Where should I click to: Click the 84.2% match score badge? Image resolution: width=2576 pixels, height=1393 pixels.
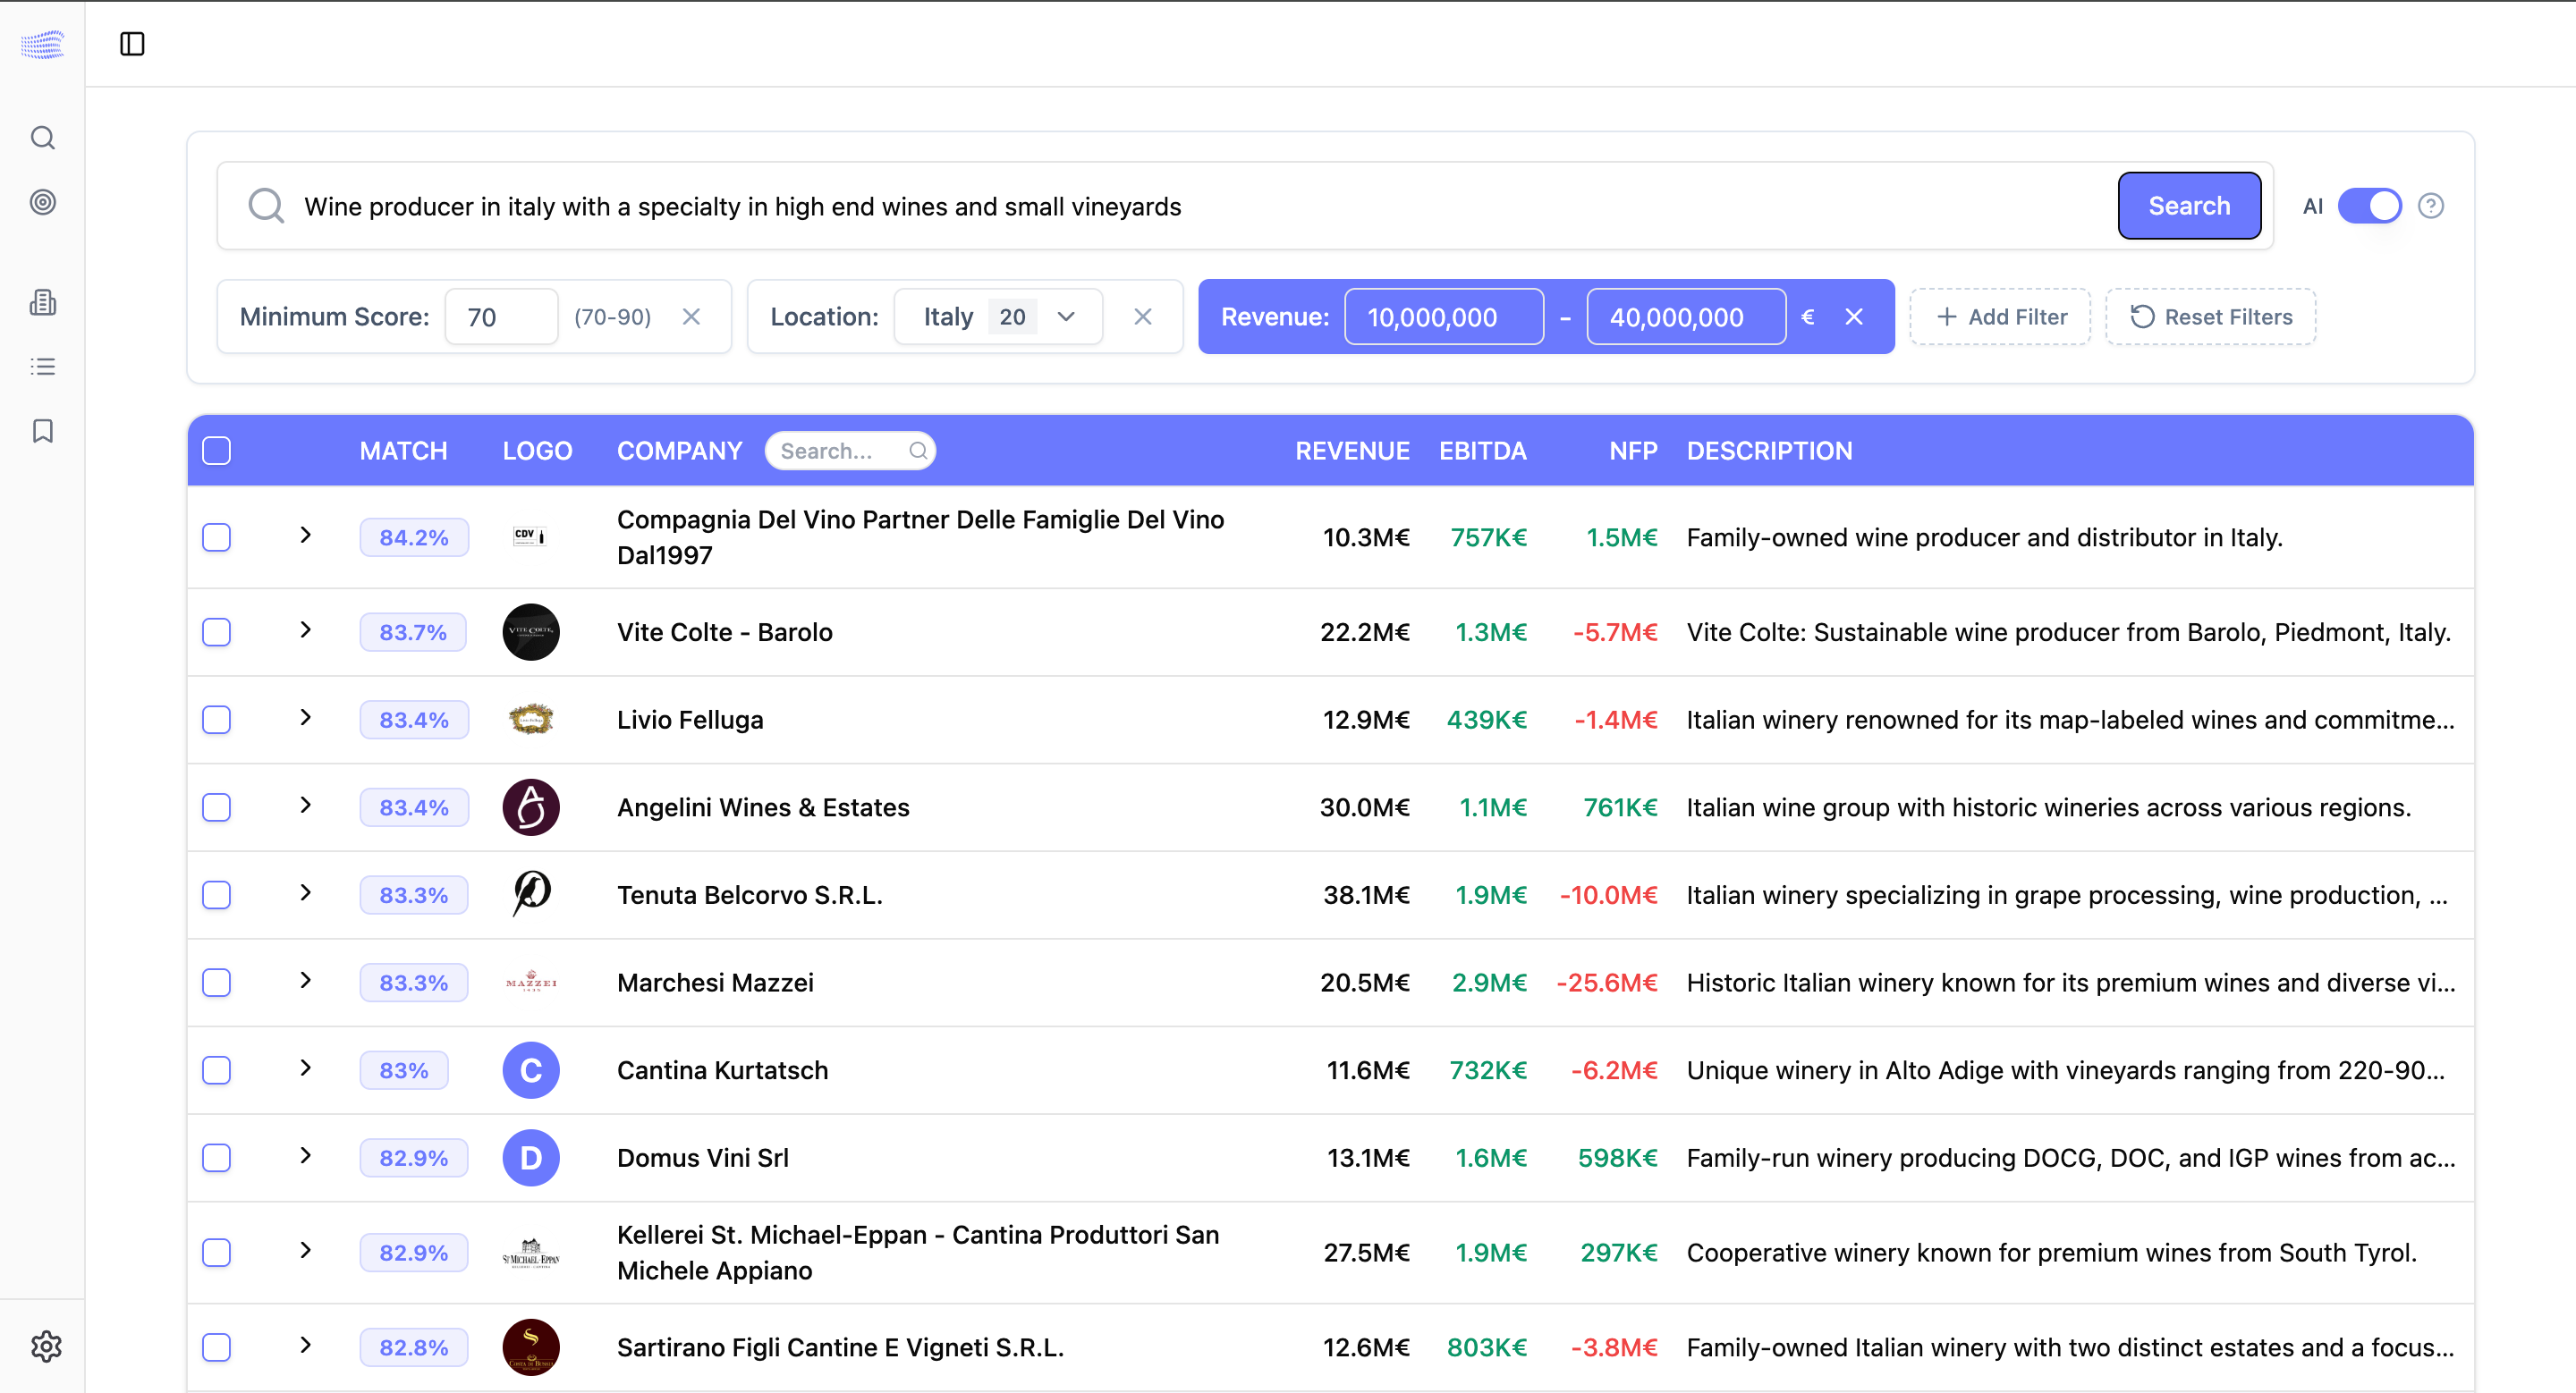click(x=413, y=536)
